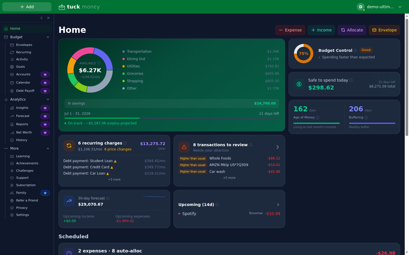Click the transactions review warning icon
Screen dimensions: 409x255
184,147
